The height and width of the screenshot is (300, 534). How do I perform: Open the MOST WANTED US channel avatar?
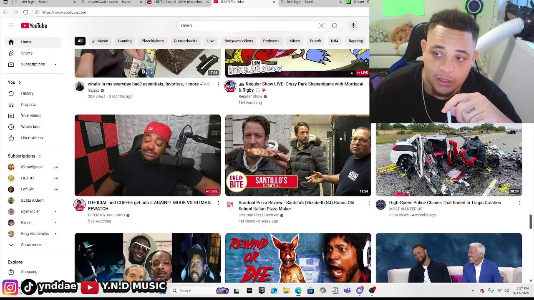(381, 205)
